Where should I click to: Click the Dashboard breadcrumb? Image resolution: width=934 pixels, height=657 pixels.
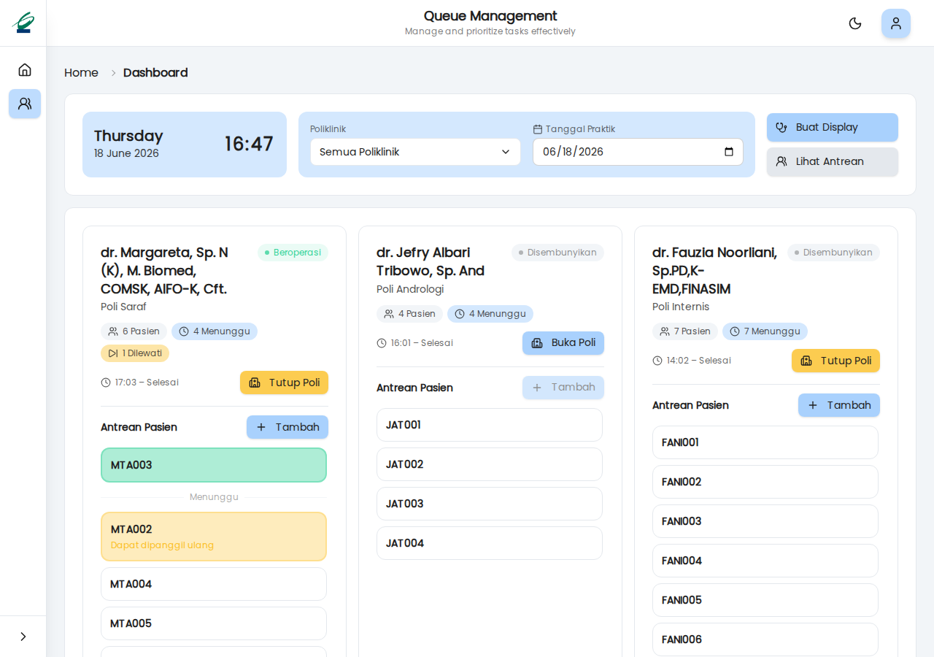(x=155, y=73)
